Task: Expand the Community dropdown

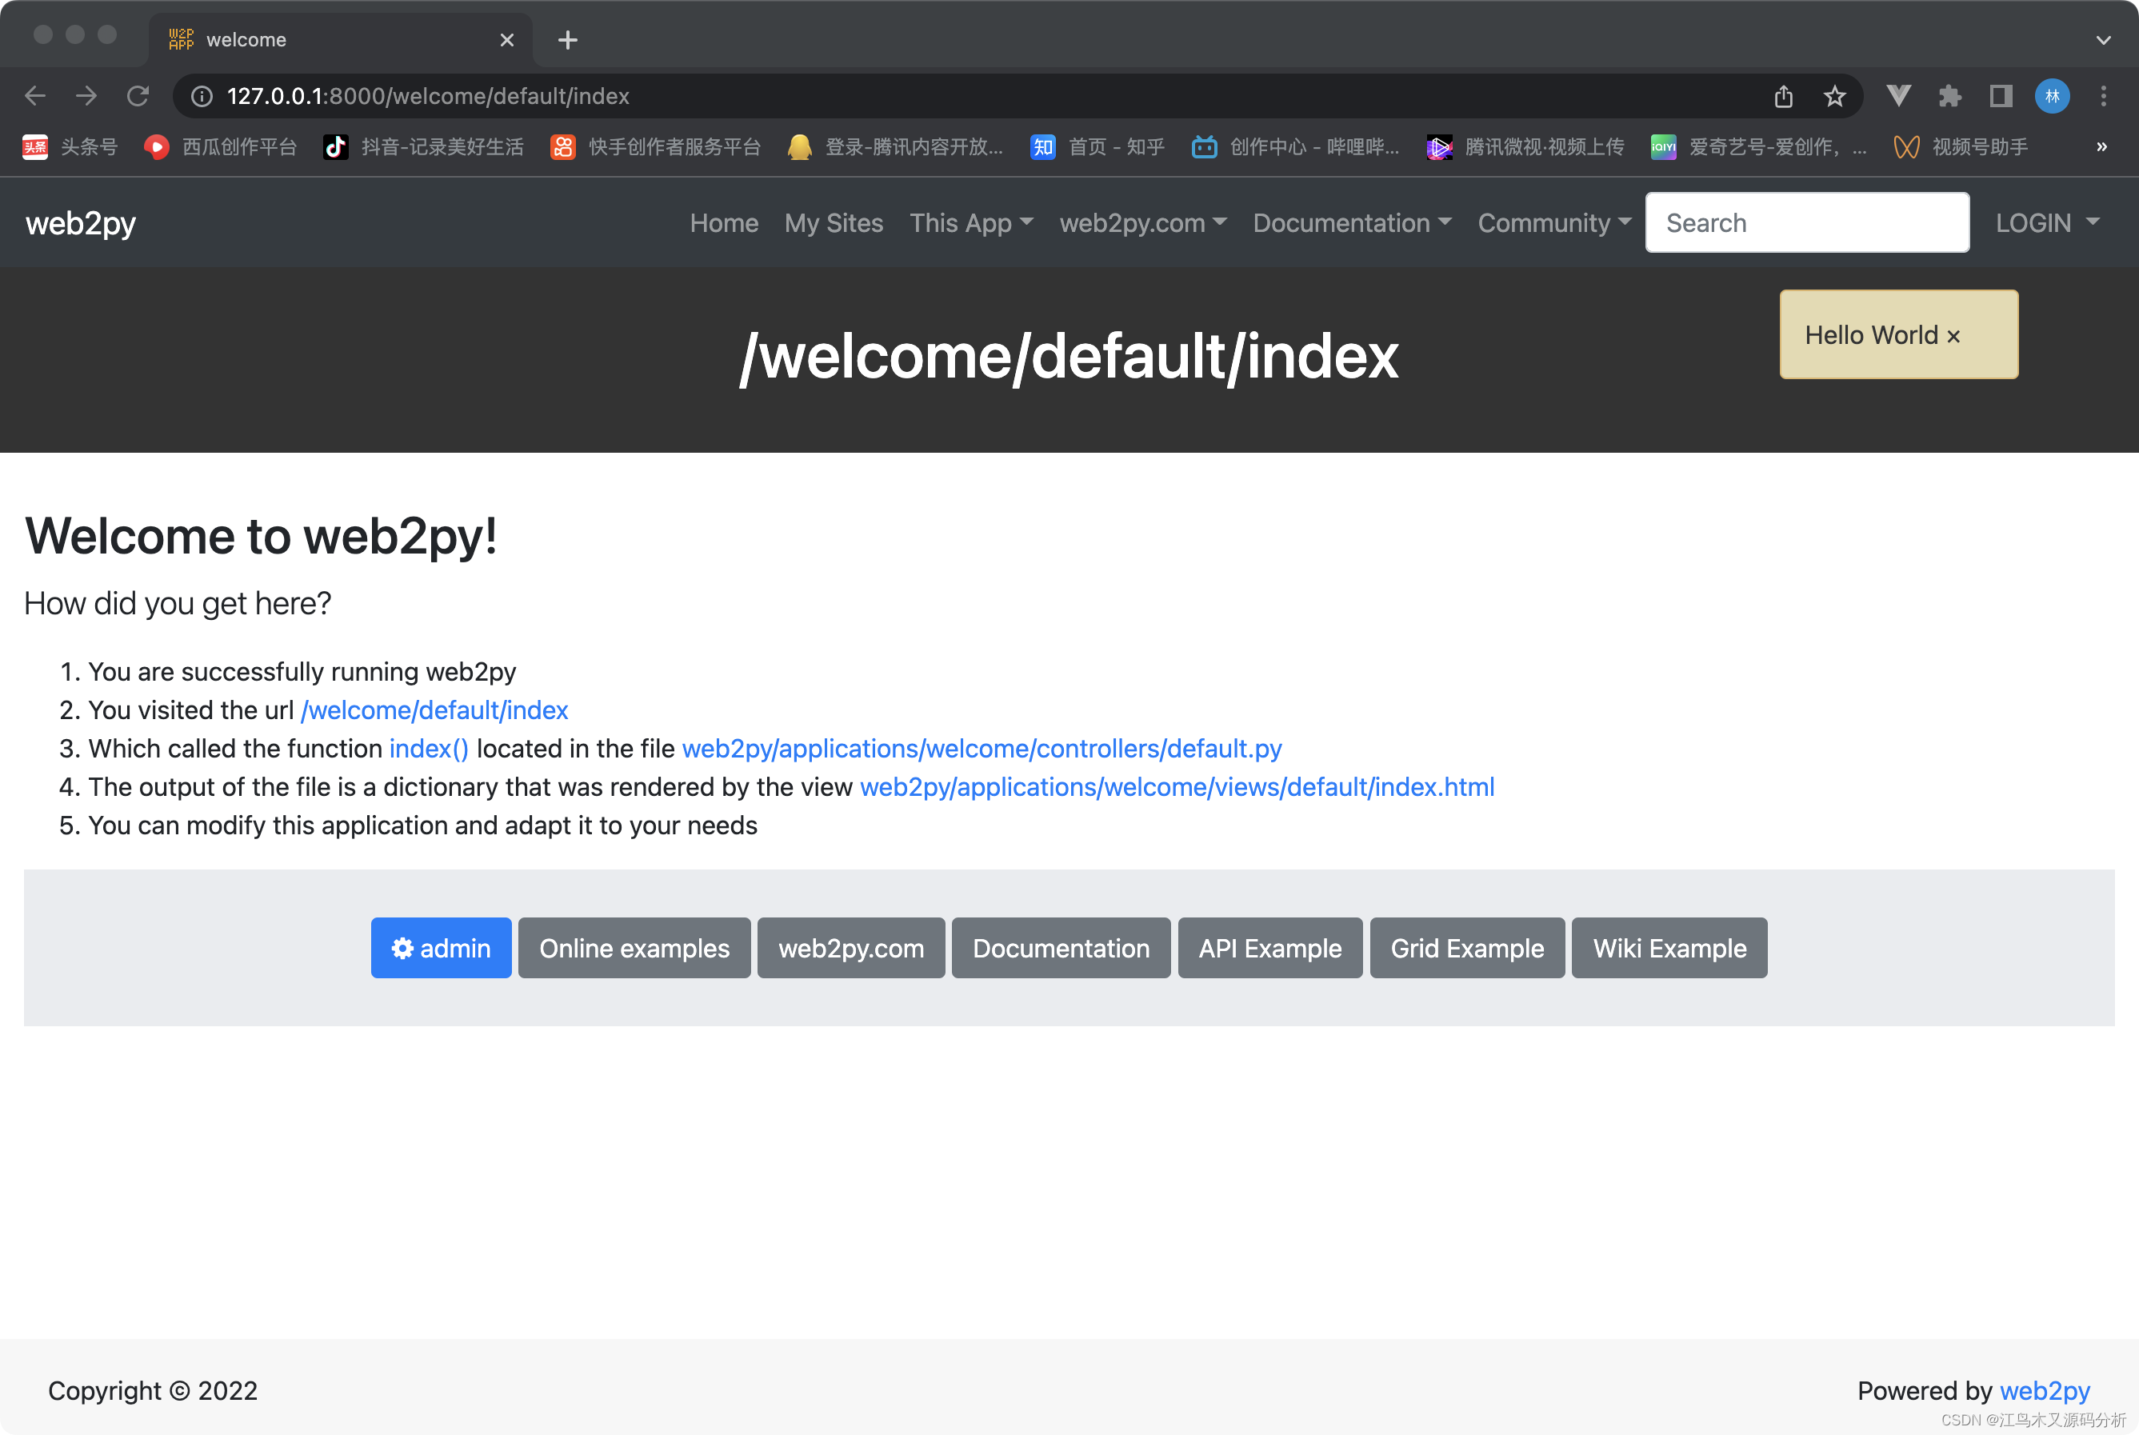Action: pos(1553,222)
